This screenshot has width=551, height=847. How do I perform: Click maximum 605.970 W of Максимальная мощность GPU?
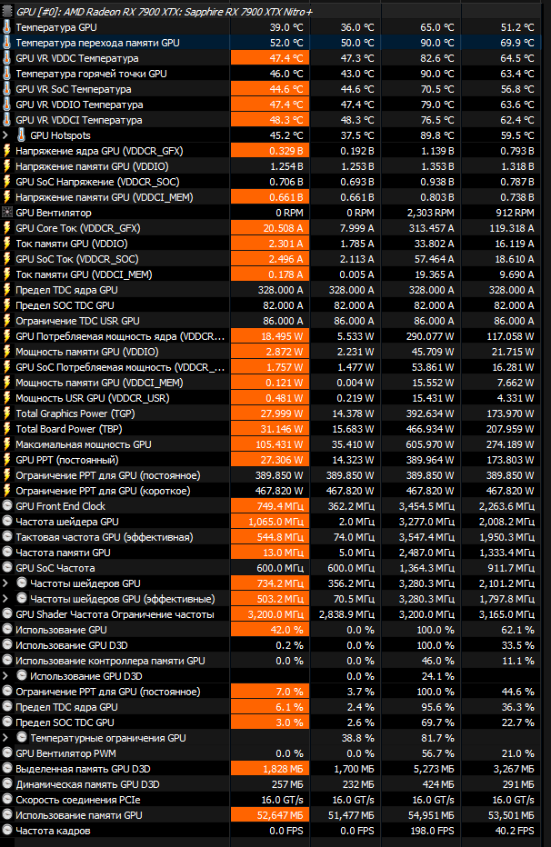coord(431,444)
